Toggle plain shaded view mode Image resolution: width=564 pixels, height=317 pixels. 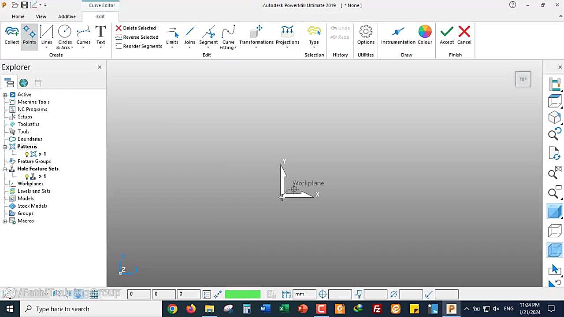click(x=554, y=212)
